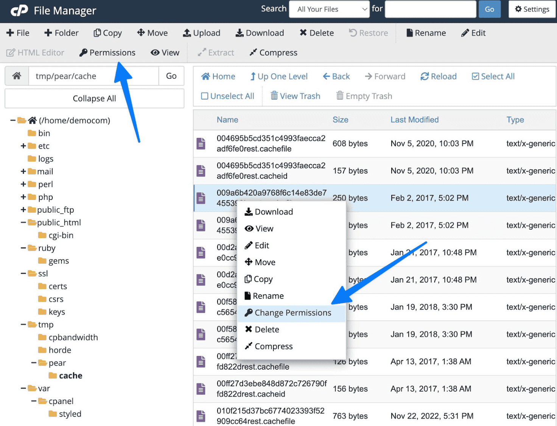Screen dimensions: 557x426
Task: Click the Home icon in the navigation bar
Action: point(218,76)
